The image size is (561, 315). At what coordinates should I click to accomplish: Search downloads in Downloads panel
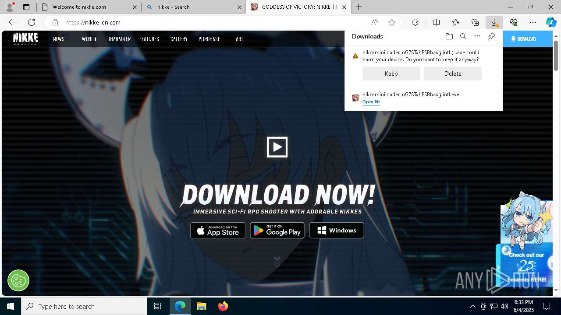point(463,36)
